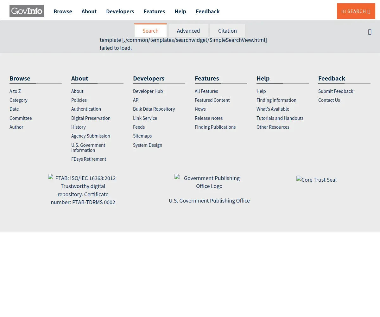Open What's Available link
This screenshot has width=380, height=317.
[x=273, y=109]
